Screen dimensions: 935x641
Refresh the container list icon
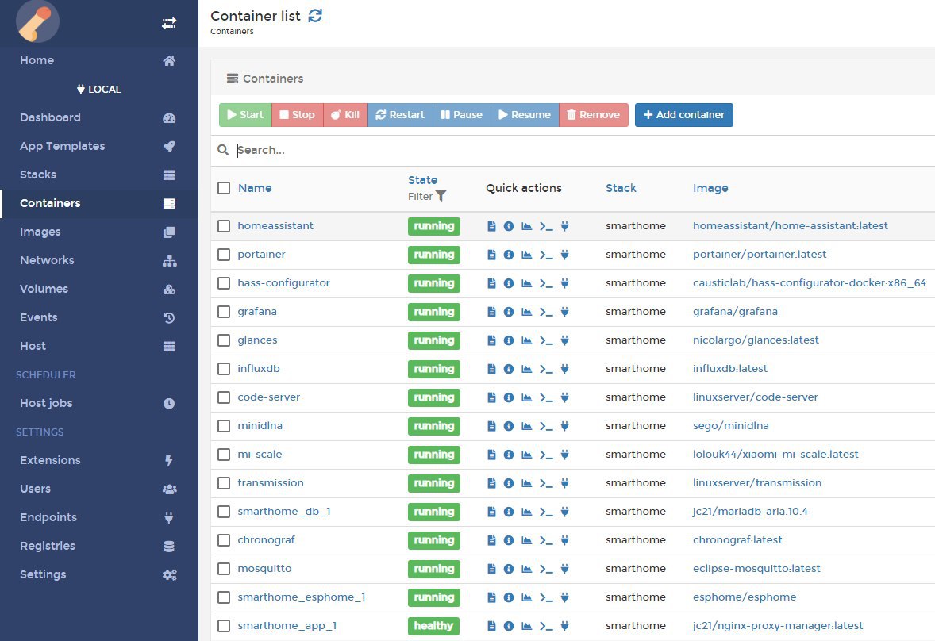[x=315, y=16]
